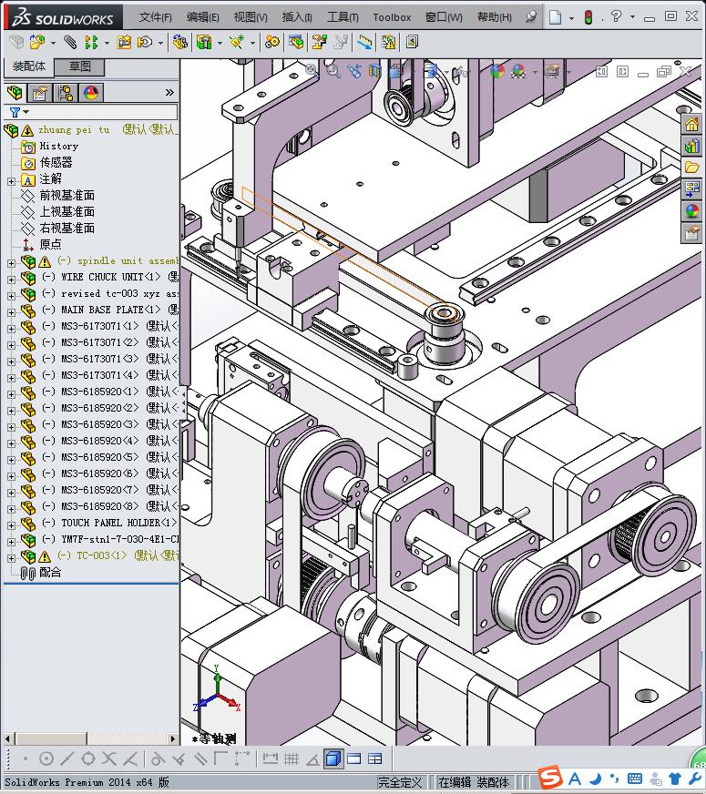
Task: Open the Insert Components dropdown arrow
Action: (x=53, y=43)
